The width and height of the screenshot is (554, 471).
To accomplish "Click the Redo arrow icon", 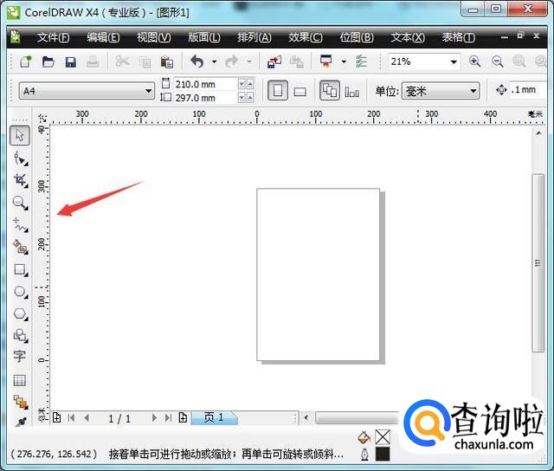I will click(232, 61).
